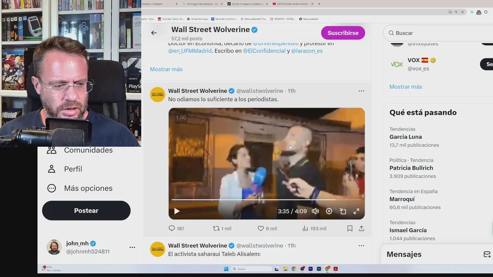This screenshot has height=277, width=493.
Task: Open Adobe Photoshop from the taskbar
Action: (319, 269)
